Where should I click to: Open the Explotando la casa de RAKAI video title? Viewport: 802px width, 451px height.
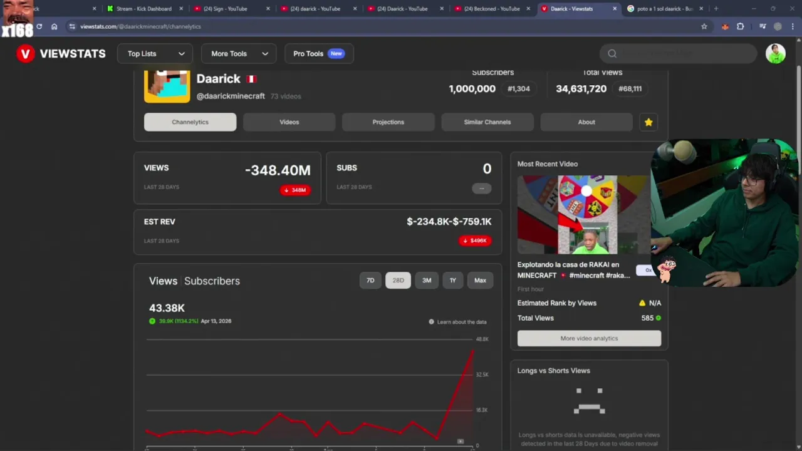pos(573,270)
